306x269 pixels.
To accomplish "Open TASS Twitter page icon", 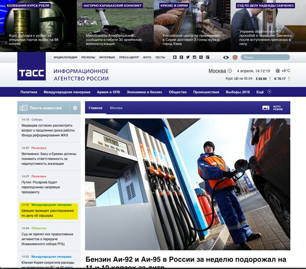I will pos(188,58).
